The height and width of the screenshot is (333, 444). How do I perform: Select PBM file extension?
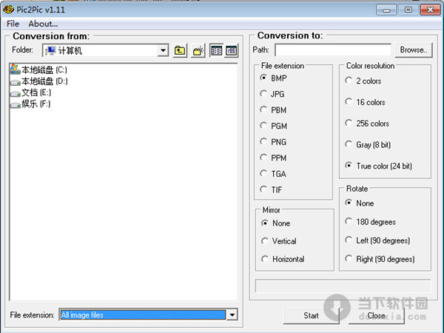pyautogui.click(x=274, y=110)
